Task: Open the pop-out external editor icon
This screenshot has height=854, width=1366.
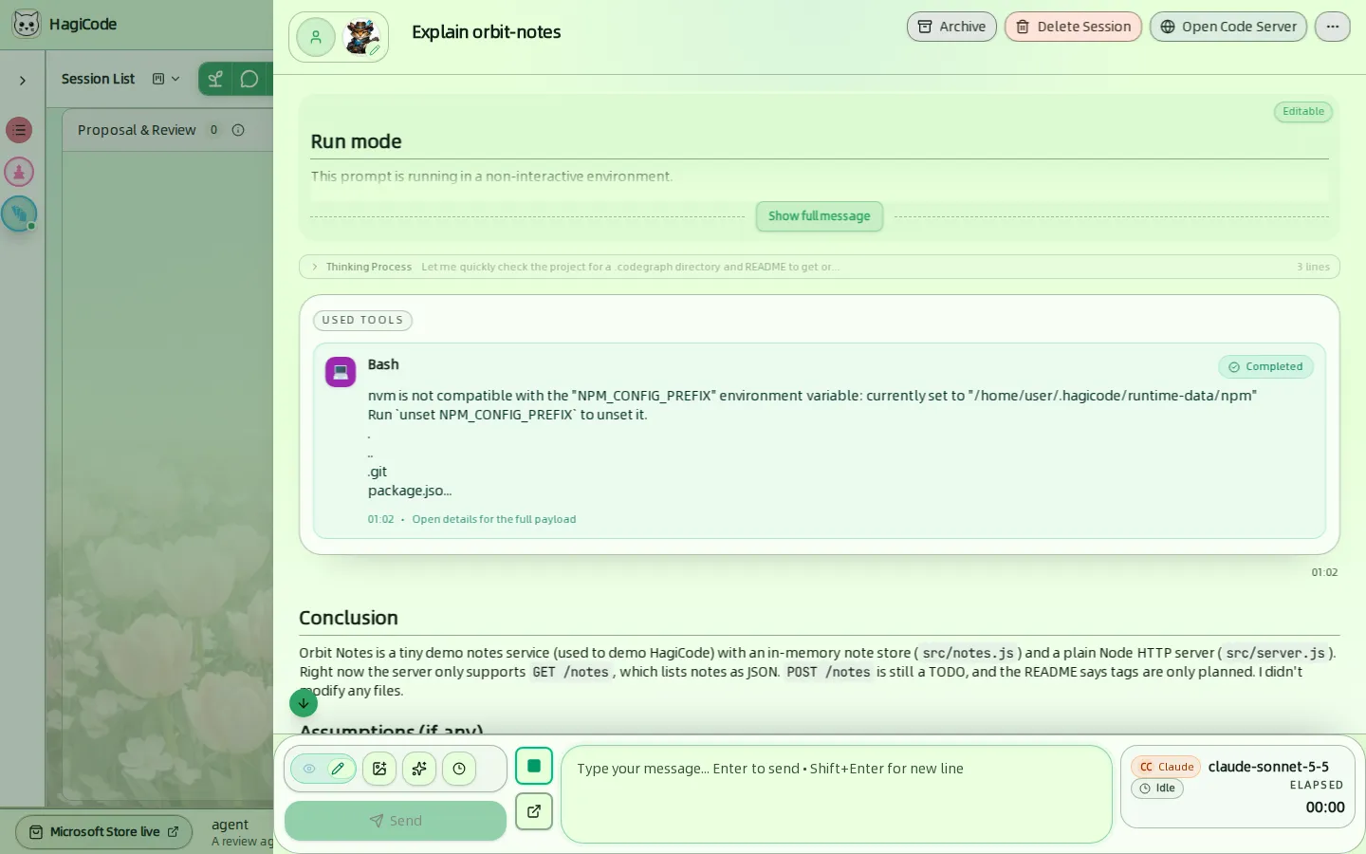Action: pos(534,811)
